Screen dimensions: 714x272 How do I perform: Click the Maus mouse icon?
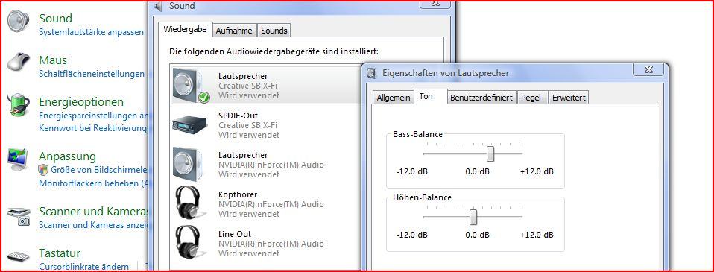(x=18, y=62)
